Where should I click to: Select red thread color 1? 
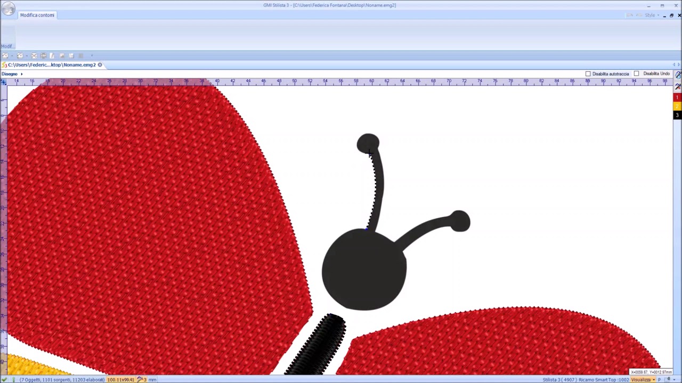[x=677, y=98]
